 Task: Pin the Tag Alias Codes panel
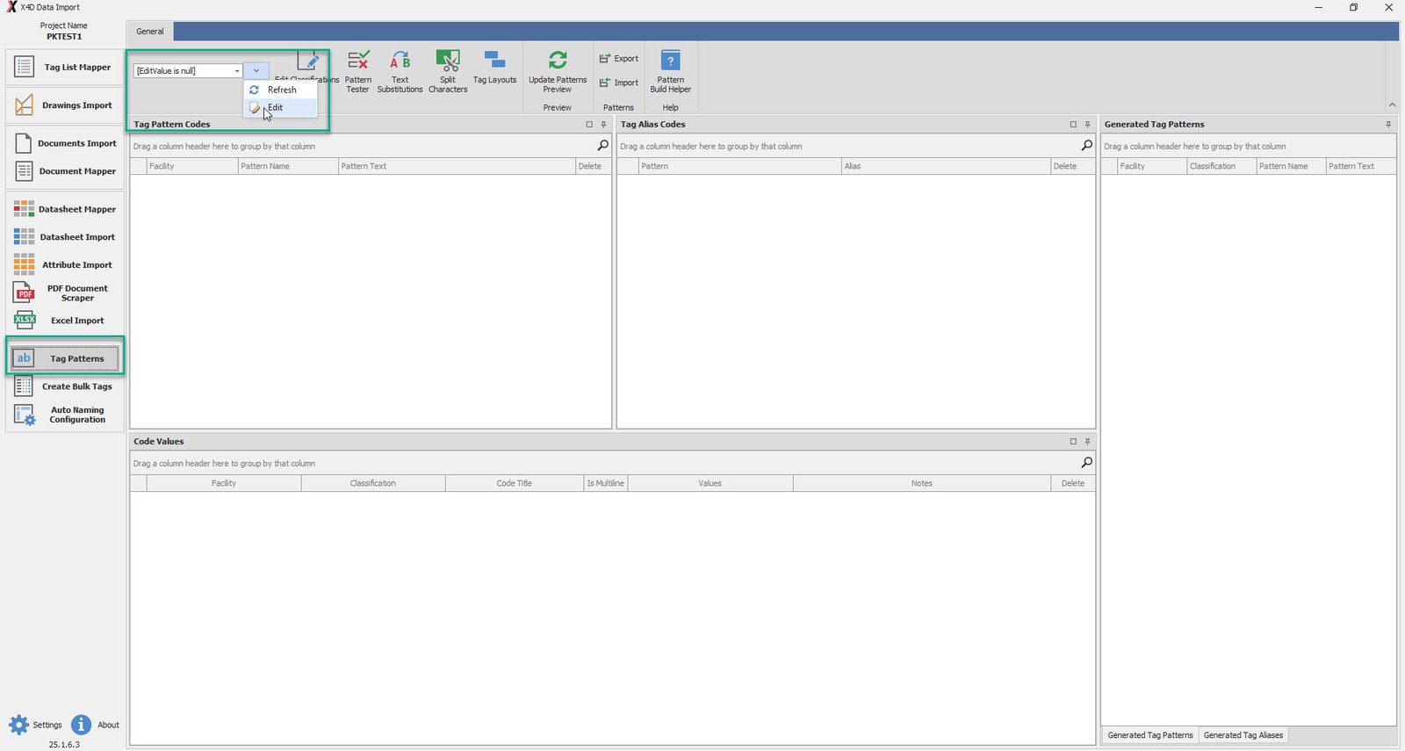tap(1087, 125)
